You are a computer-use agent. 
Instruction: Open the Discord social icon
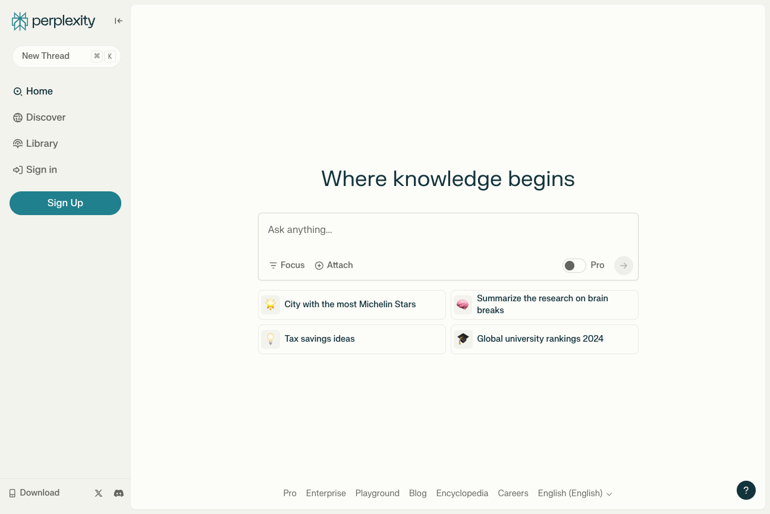[119, 493]
